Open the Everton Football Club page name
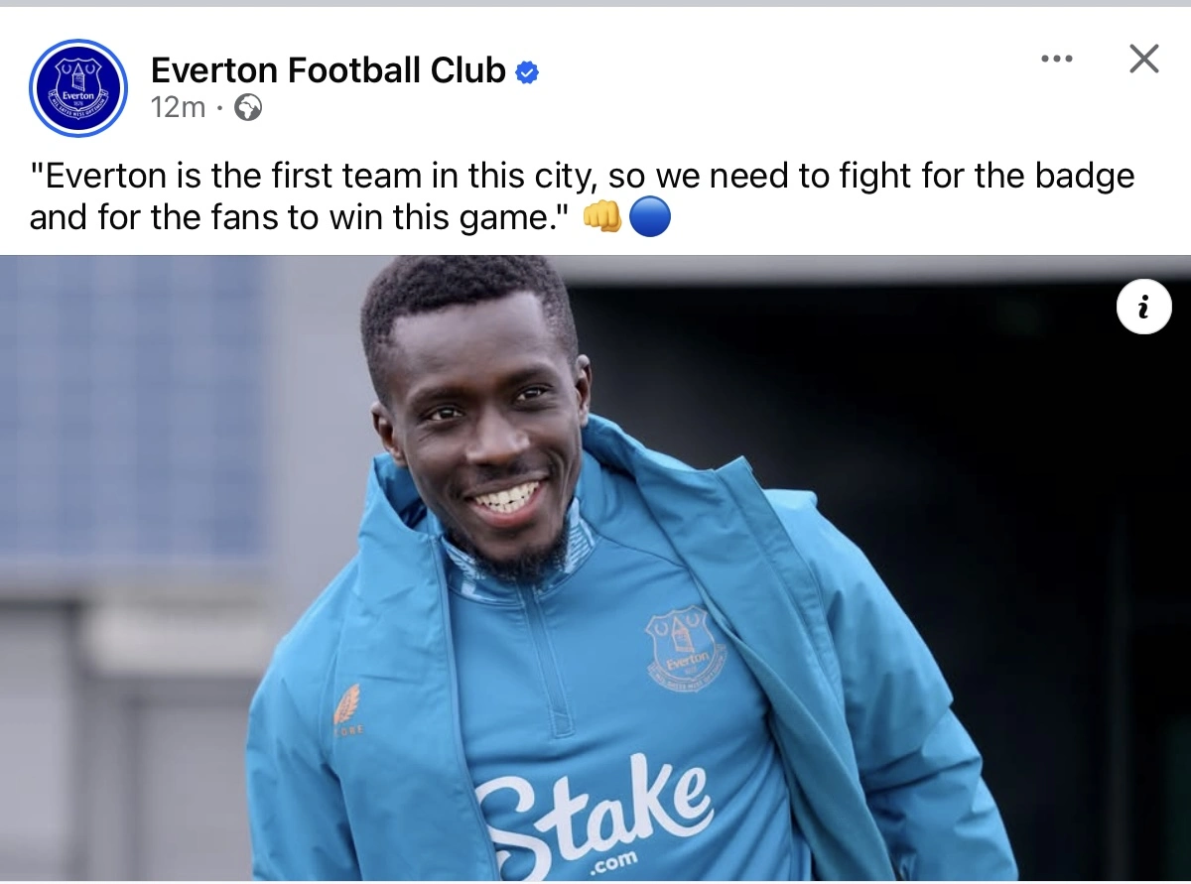 point(329,70)
